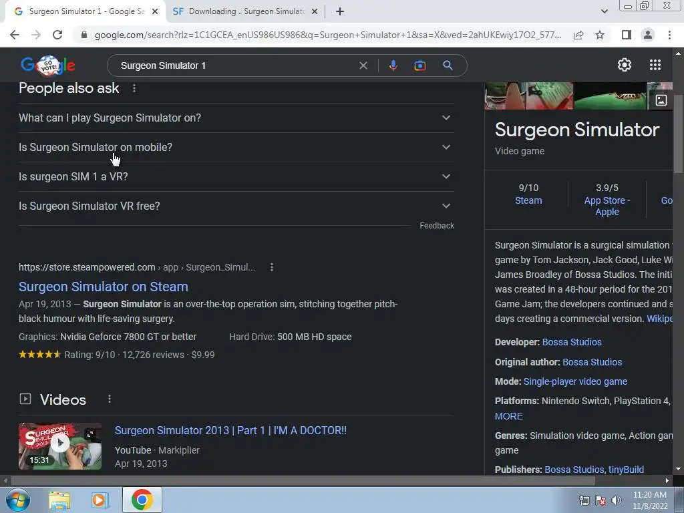This screenshot has width=684, height=513.
Task: Click the URL address bar
Action: [327, 35]
